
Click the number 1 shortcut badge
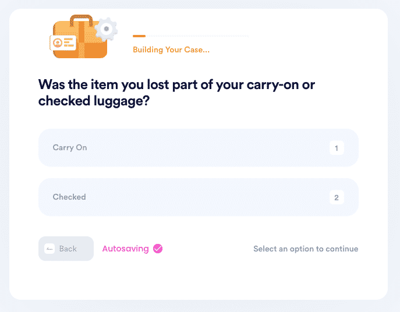click(x=337, y=148)
